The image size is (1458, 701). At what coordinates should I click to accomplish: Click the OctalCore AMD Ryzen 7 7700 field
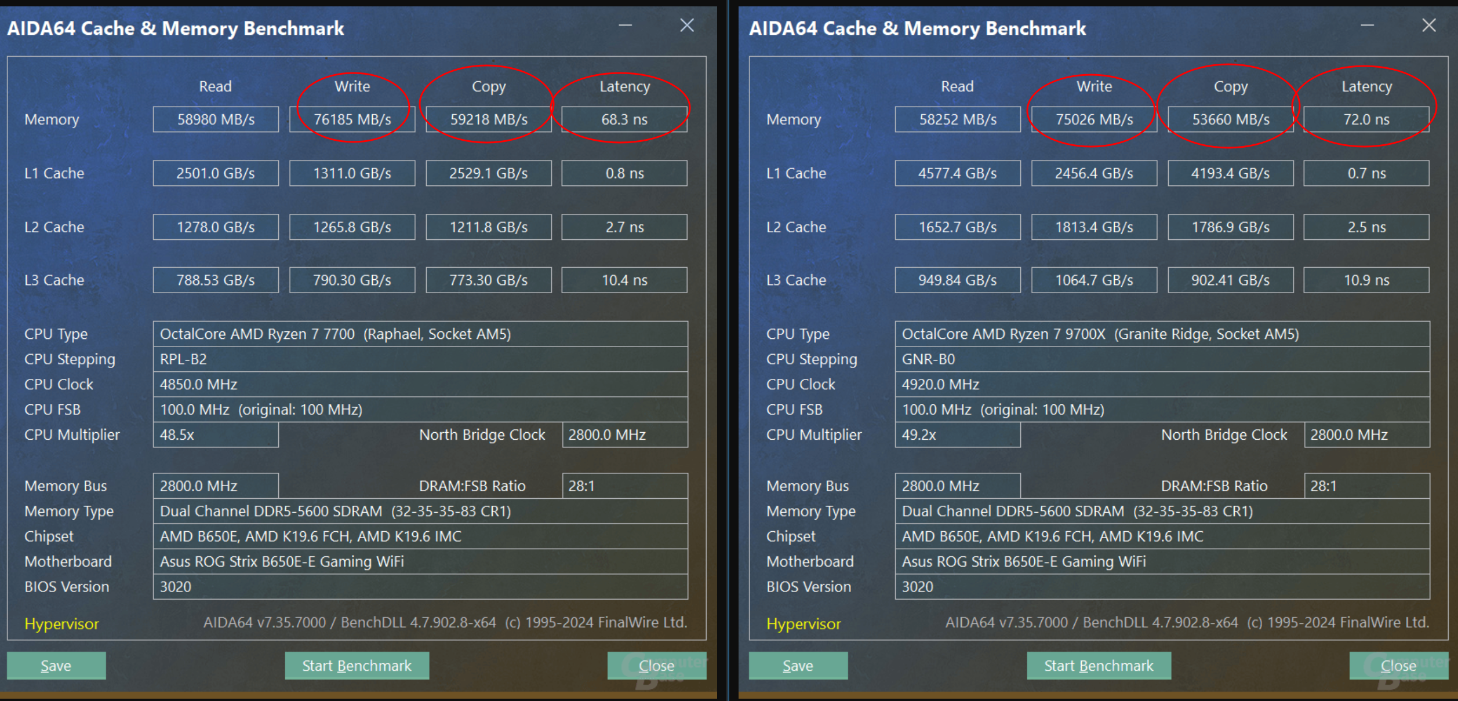tap(420, 334)
